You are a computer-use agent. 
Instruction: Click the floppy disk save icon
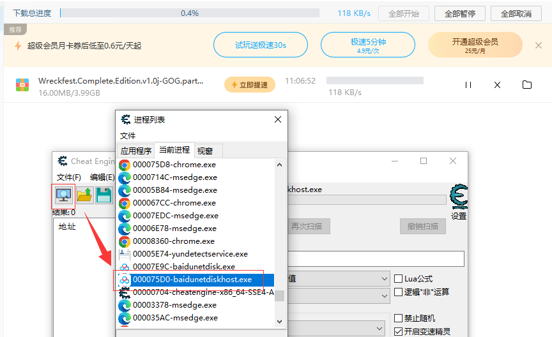click(103, 195)
